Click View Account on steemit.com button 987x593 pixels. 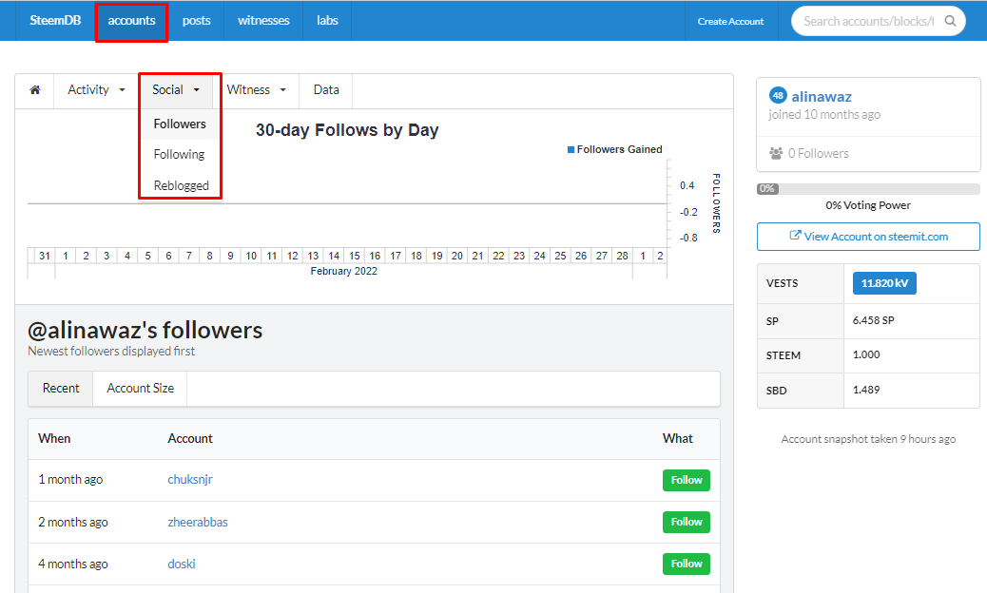(868, 237)
